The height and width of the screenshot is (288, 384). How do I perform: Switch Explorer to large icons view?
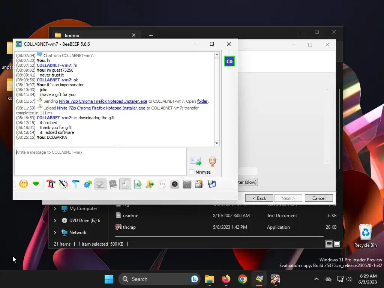tap(337, 244)
